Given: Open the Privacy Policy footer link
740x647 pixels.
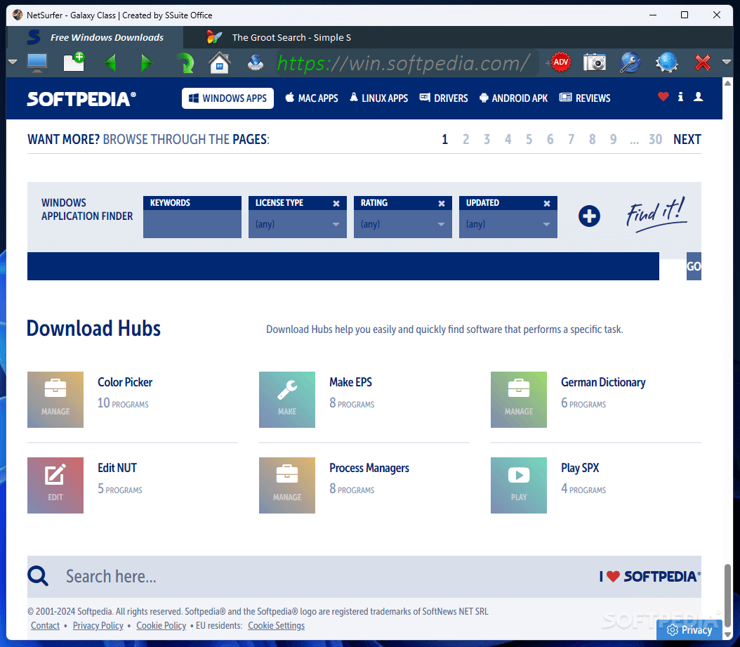Looking at the screenshot, I should (x=98, y=625).
